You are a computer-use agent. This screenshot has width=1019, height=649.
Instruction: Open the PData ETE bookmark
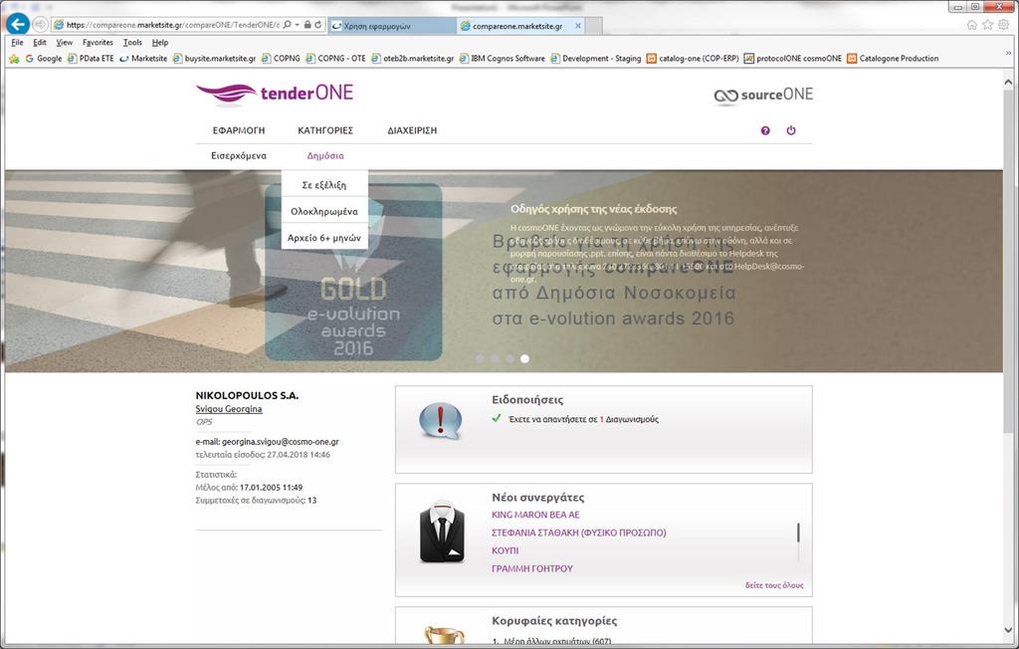[x=91, y=59]
